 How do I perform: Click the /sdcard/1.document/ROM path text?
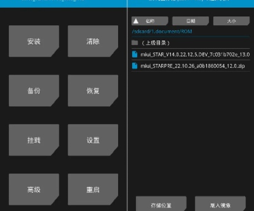click(162, 31)
